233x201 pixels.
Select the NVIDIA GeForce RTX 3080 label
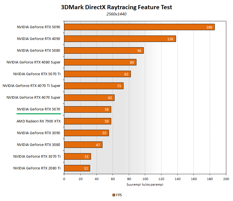[38, 145]
